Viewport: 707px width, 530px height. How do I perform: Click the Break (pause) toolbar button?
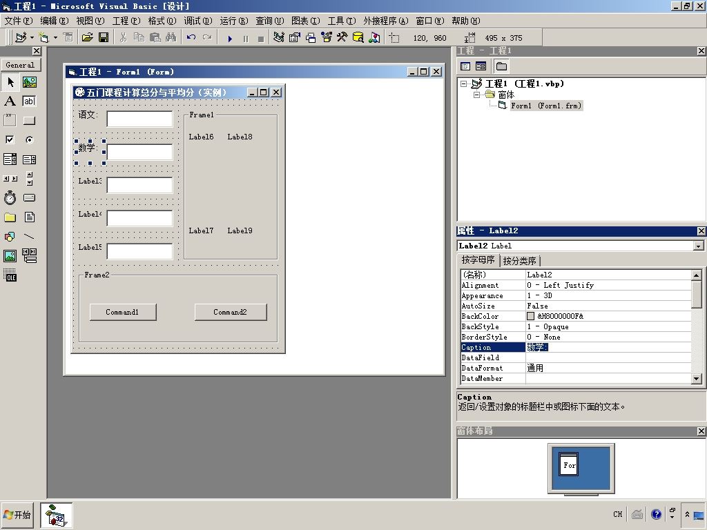tap(246, 39)
